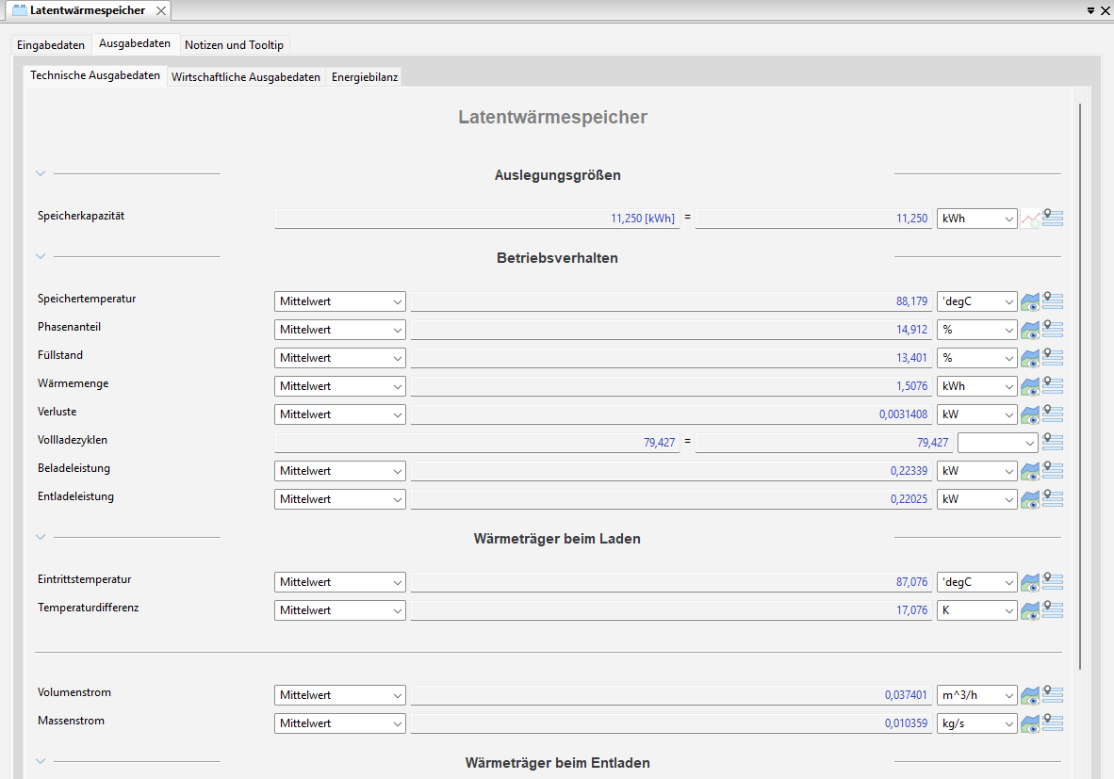Click the vertical scrollbar of the output panel
Viewport: 1114px width, 779px height.
click(1080, 386)
